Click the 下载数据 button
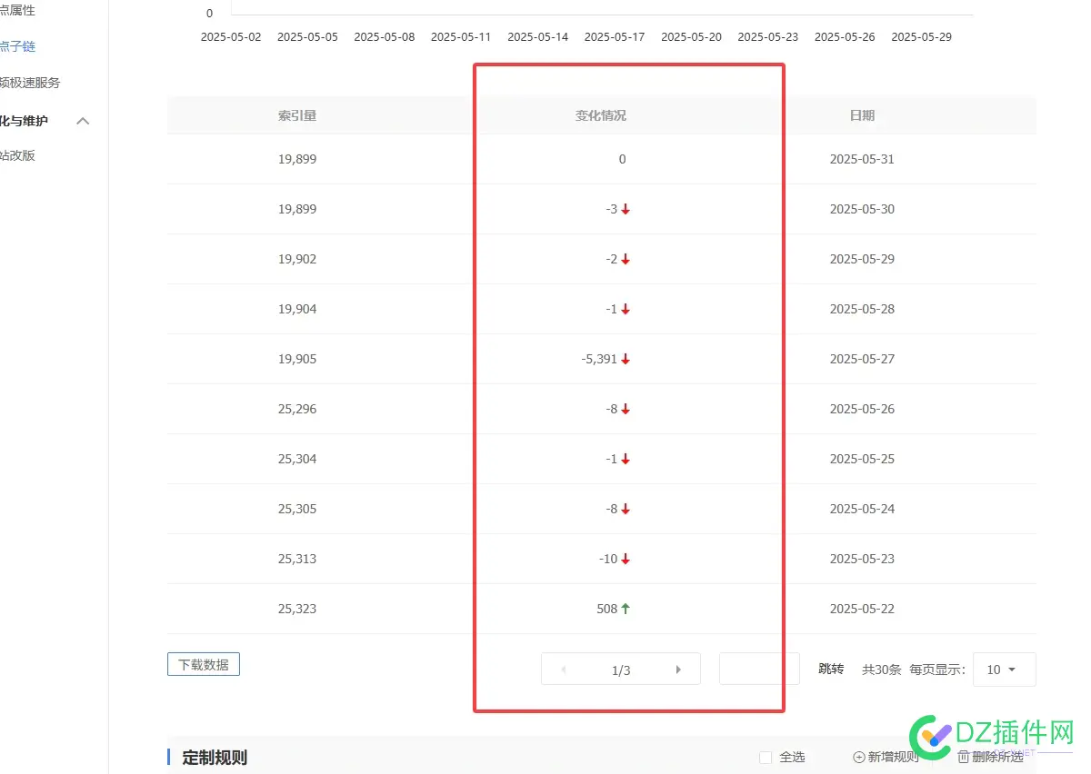 [x=203, y=664]
